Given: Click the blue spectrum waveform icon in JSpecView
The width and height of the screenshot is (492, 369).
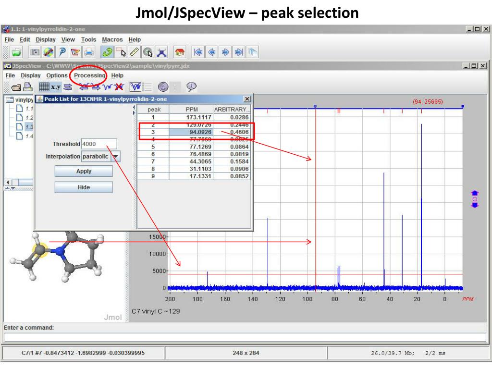Looking at the screenshot, I should [108, 87].
